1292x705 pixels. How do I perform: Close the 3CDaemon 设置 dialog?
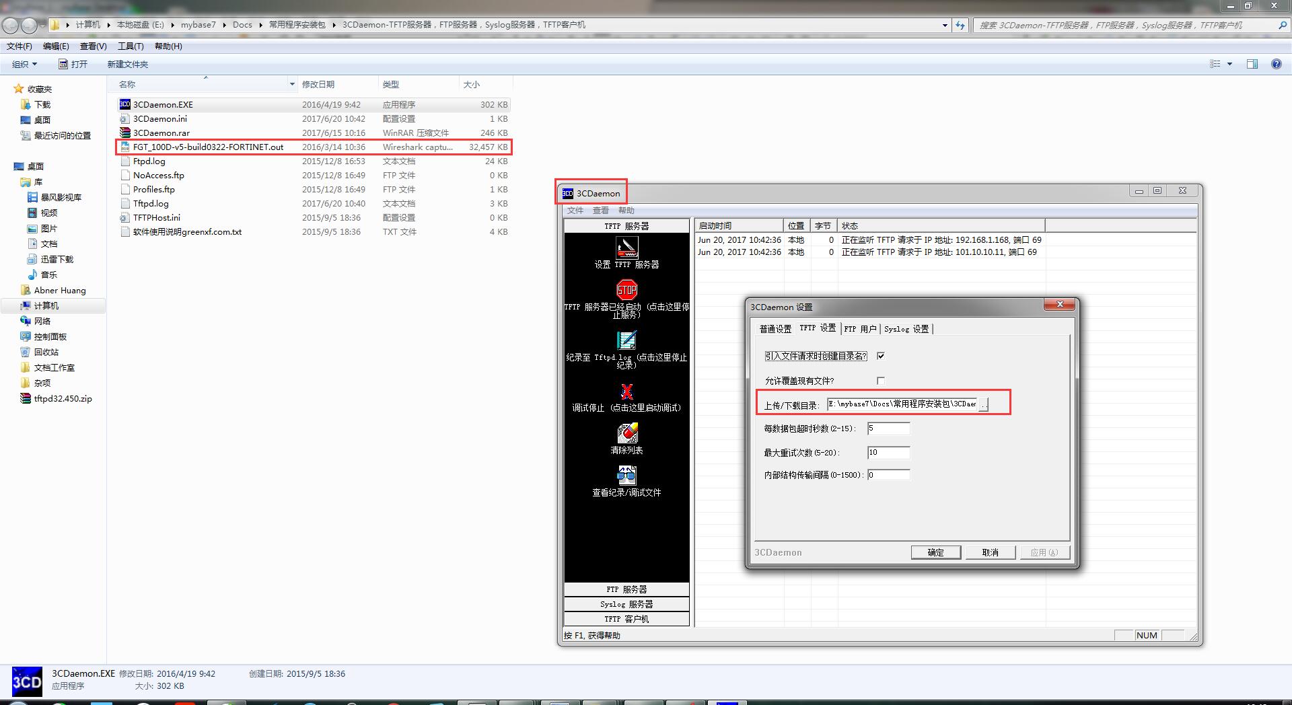(x=1059, y=305)
